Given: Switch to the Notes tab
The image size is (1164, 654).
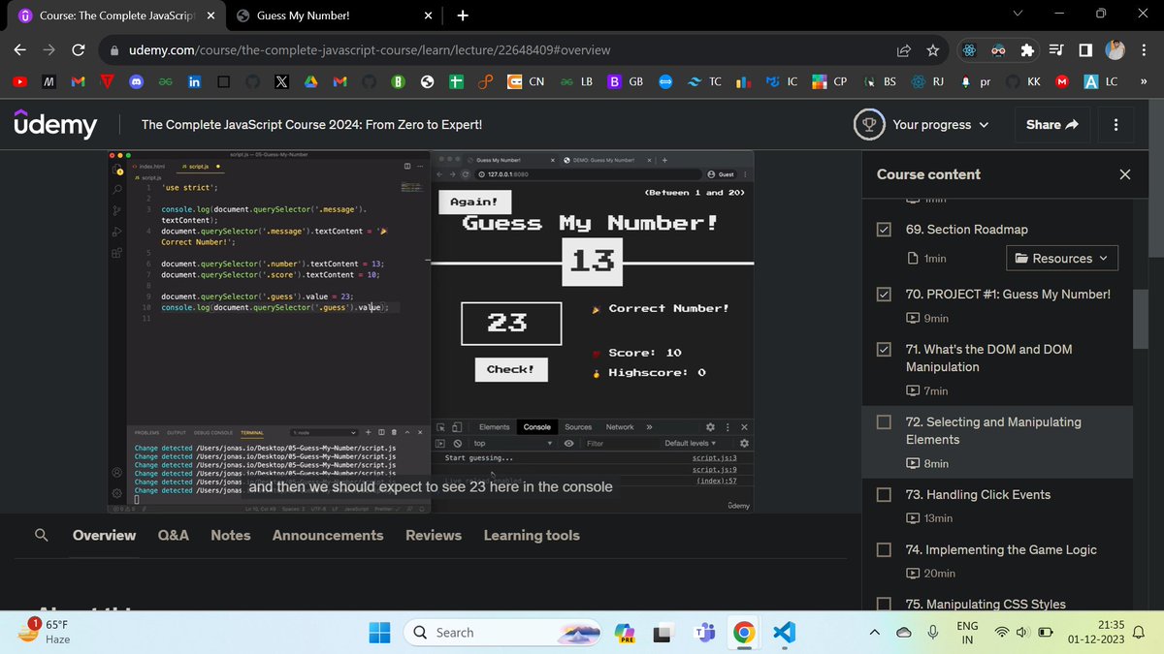Looking at the screenshot, I should click(231, 535).
